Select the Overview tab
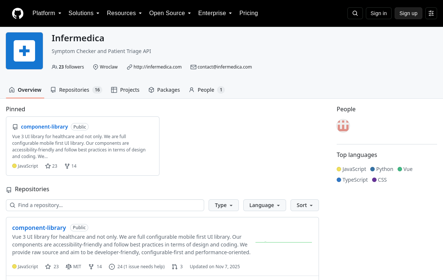This screenshot has width=443, height=280. tap(25, 90)
